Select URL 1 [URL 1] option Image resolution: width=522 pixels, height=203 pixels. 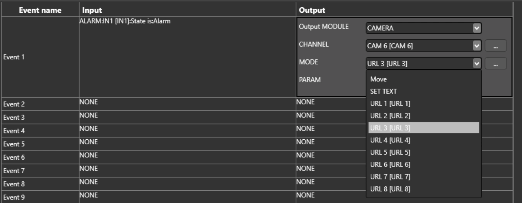pyautogui.click(x=390, y=103)
